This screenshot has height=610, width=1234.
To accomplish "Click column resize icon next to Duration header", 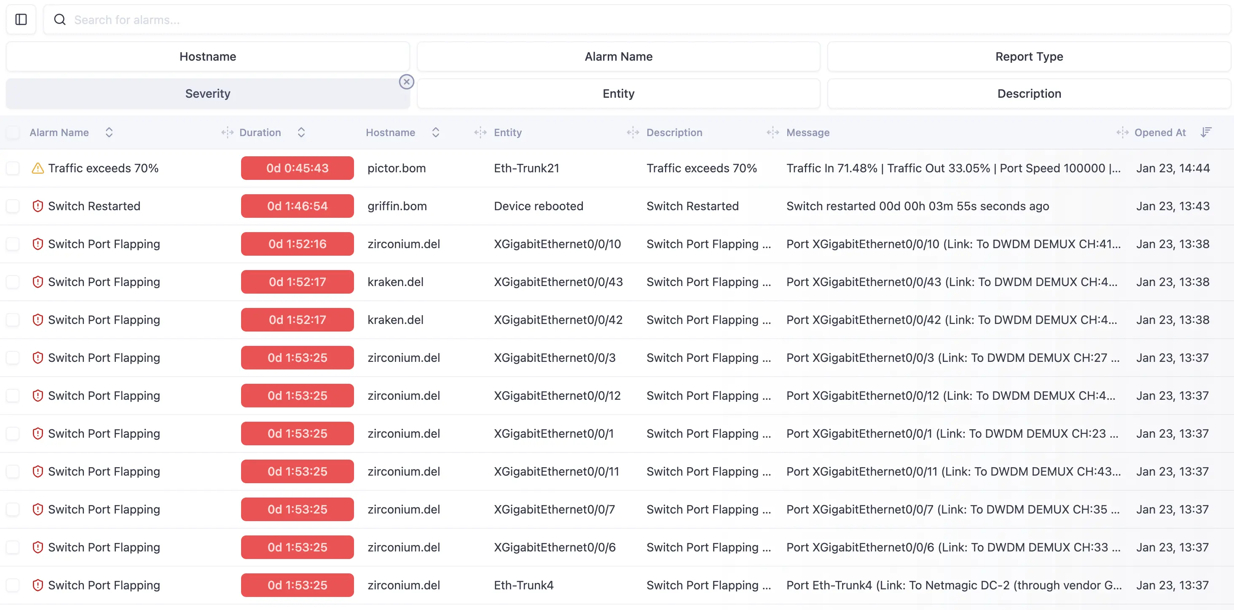I will tap(227, 132).
